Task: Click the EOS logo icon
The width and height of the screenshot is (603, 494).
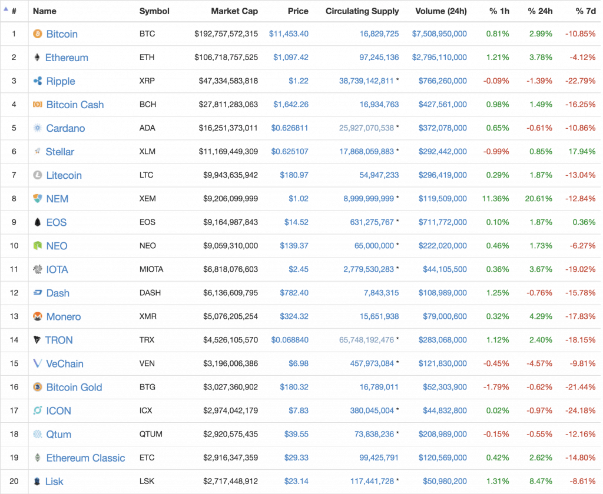Action: click(x=38, y=222)
